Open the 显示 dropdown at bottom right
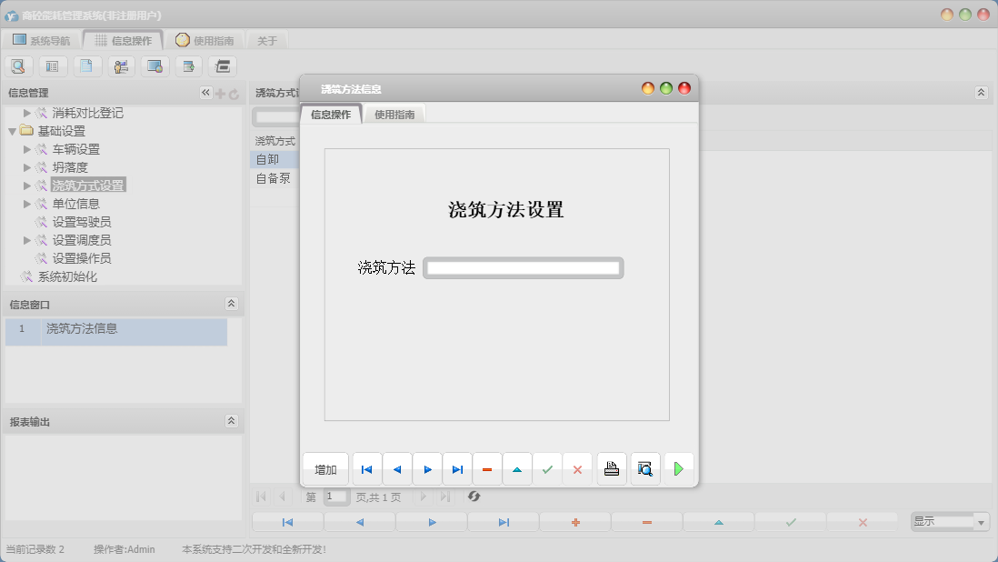 pos(949,520)
